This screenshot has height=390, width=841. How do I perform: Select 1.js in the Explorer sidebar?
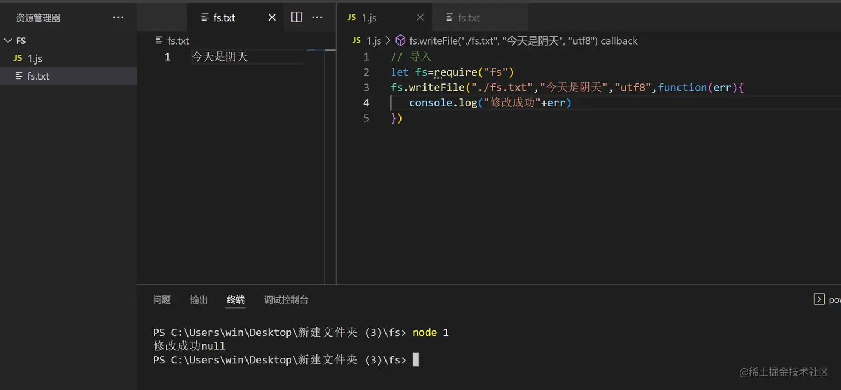pos(34,58)
